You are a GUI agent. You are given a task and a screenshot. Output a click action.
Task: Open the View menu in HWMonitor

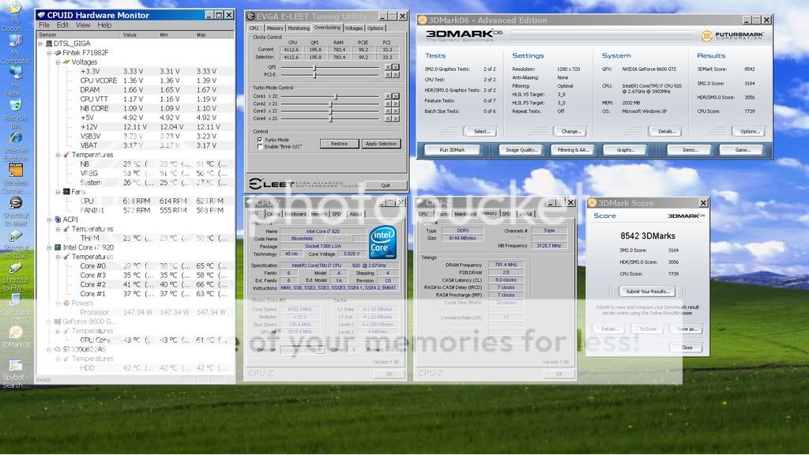pyautogui.click(x=82, y=24)
